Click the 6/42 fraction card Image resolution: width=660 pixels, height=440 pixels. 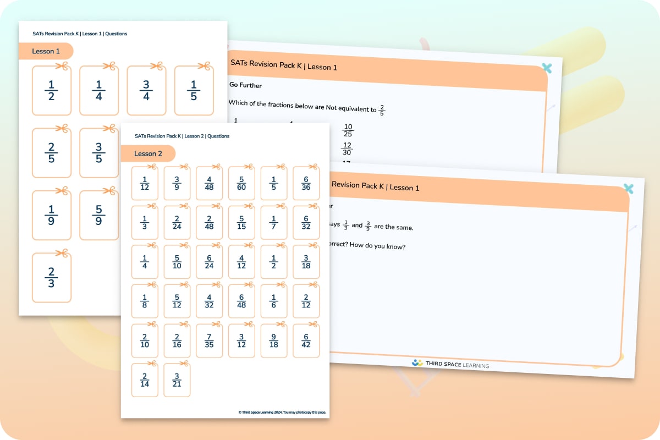click(x=306, y=341)
